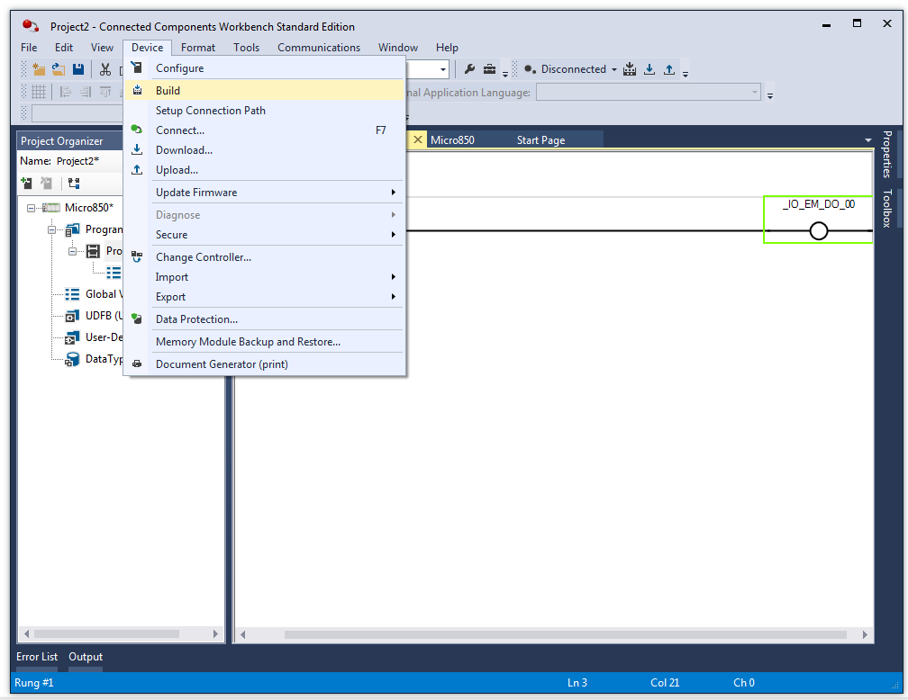Viewport: 908px width, 700px height.
Task: Save the project with the floppy disk icon
Action: click(x=78, y=69)
